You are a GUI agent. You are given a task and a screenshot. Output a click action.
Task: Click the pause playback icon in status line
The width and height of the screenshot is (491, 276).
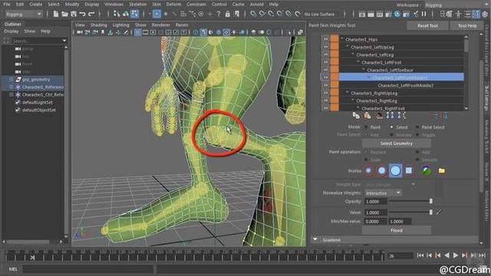coord(424,14)
